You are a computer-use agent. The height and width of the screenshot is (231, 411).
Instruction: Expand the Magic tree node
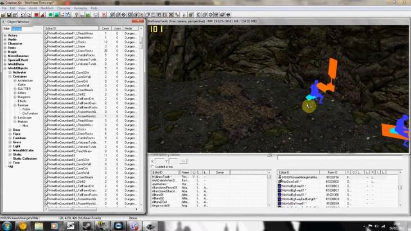pos(5,52)
